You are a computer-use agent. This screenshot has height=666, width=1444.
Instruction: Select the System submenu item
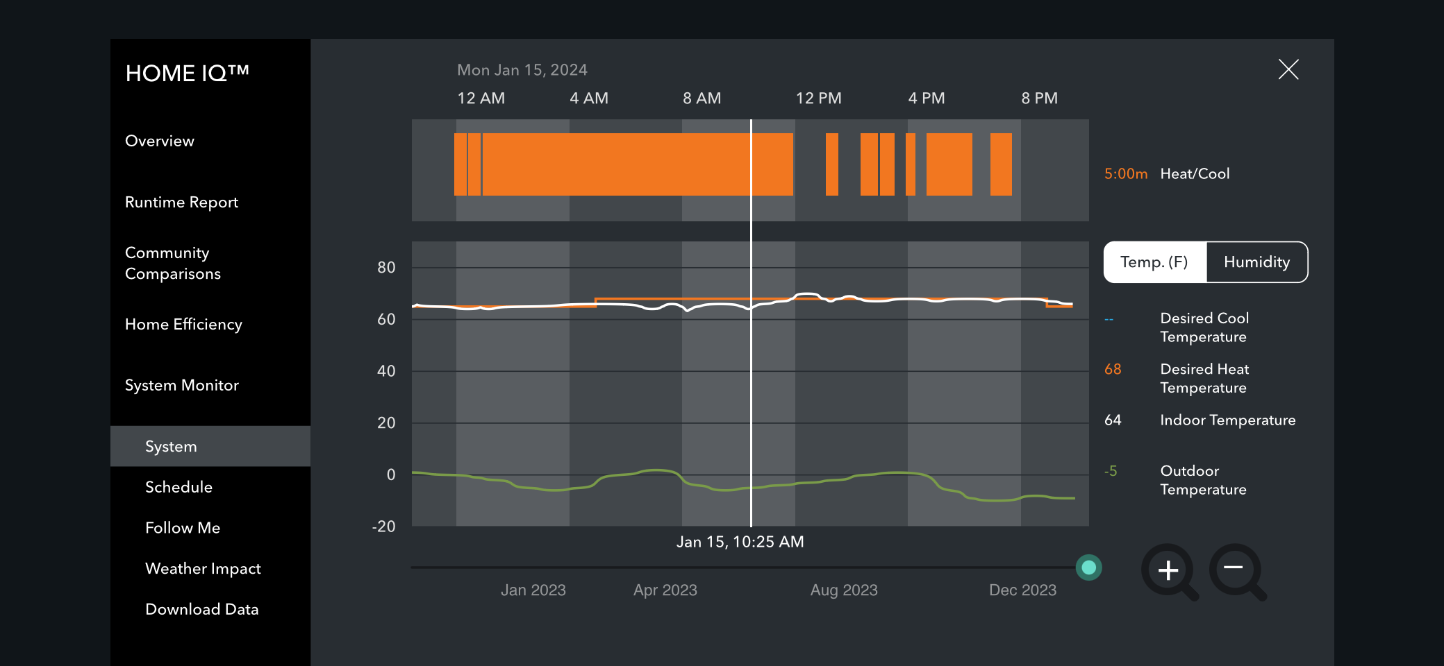(171, 446)
